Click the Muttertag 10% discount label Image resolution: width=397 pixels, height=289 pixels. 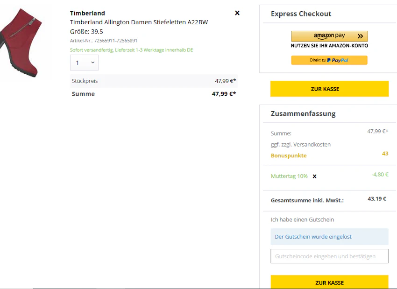289,176
